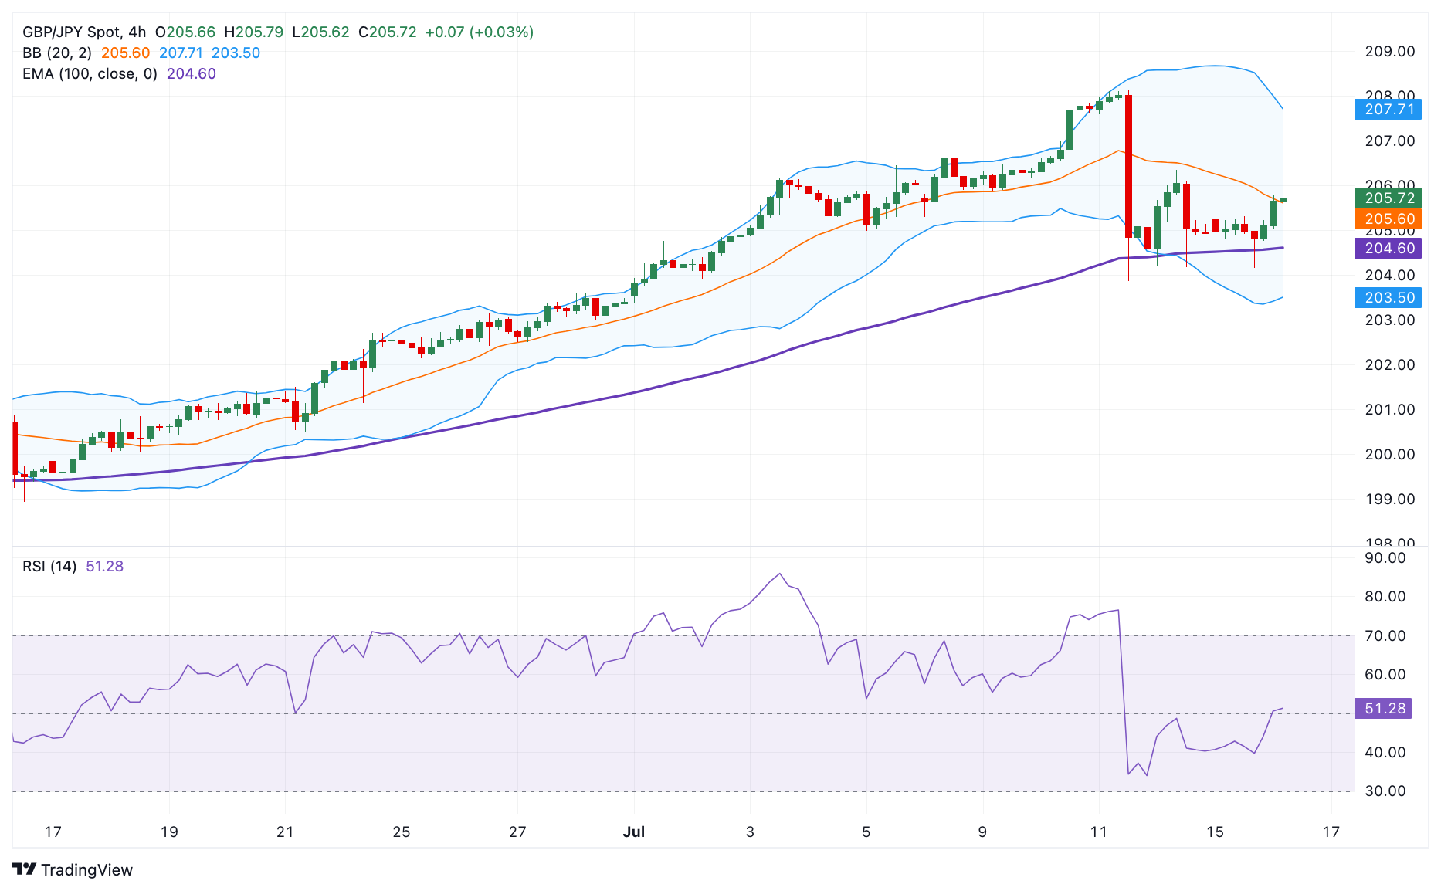The width and height of the screenshot is (1441, 891).
Task: Select the RSI (14) indicator legend
Action: pos(49,567)
